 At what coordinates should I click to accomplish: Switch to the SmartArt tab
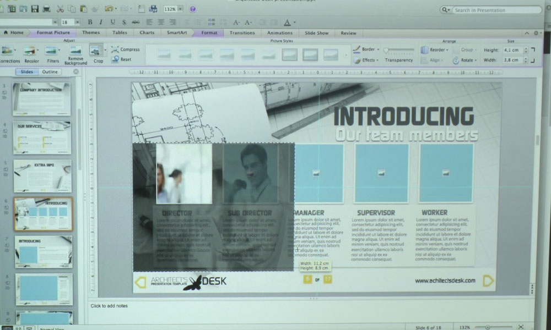(x=177, y=32)
